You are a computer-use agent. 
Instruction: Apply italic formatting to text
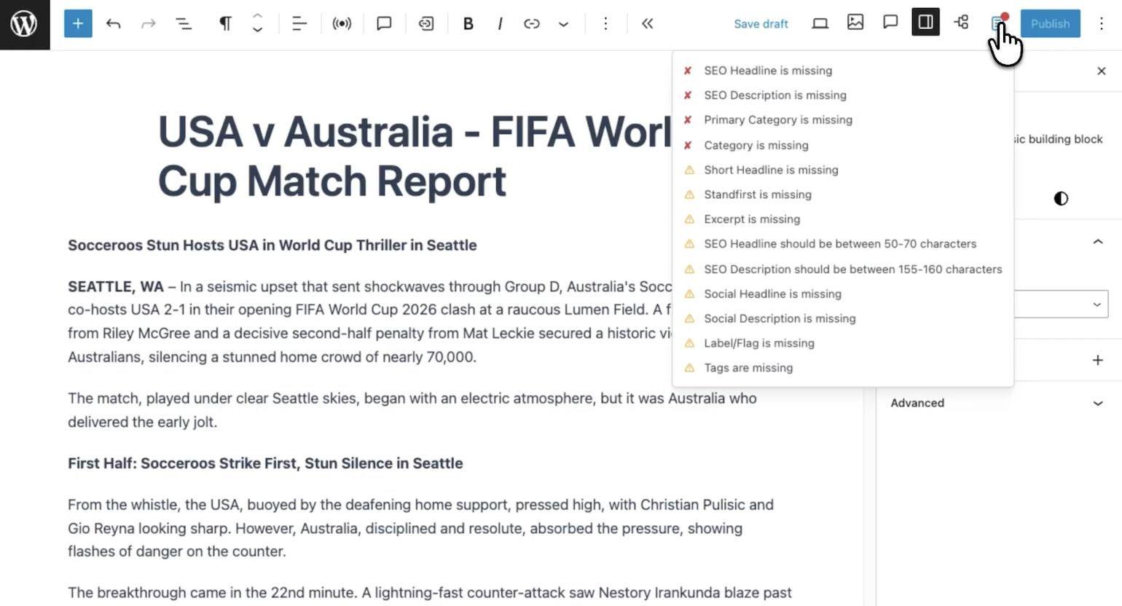pyautogui.click(x=500, y=24)
